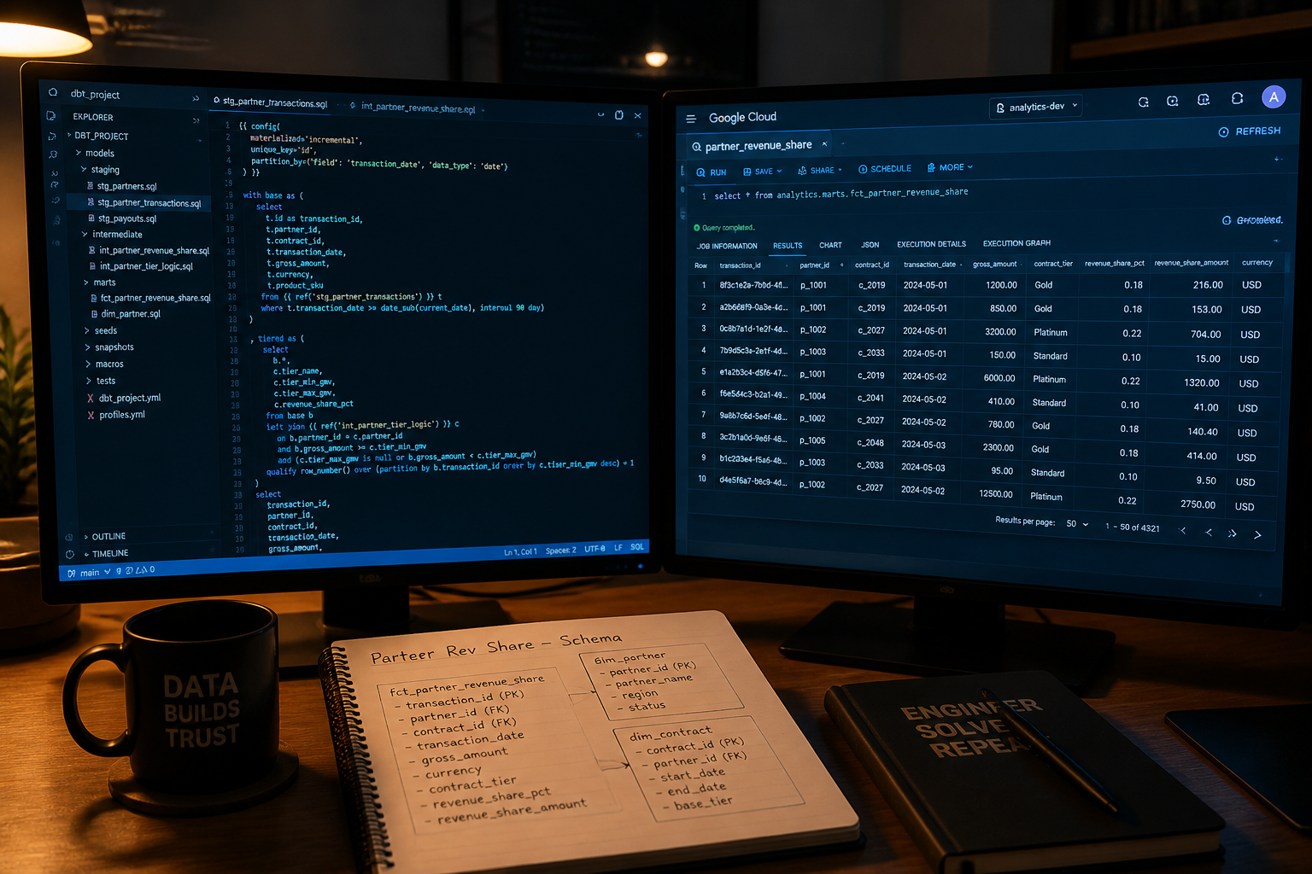Go to the previous results page
Screen dimensions: 1312x874
1209,533
